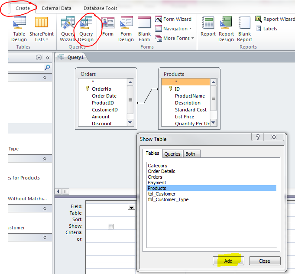Image resolution: width=295 pixels, height=274 pixels.
Task: Select Discount field in Orders table
Action: point(103,124)
